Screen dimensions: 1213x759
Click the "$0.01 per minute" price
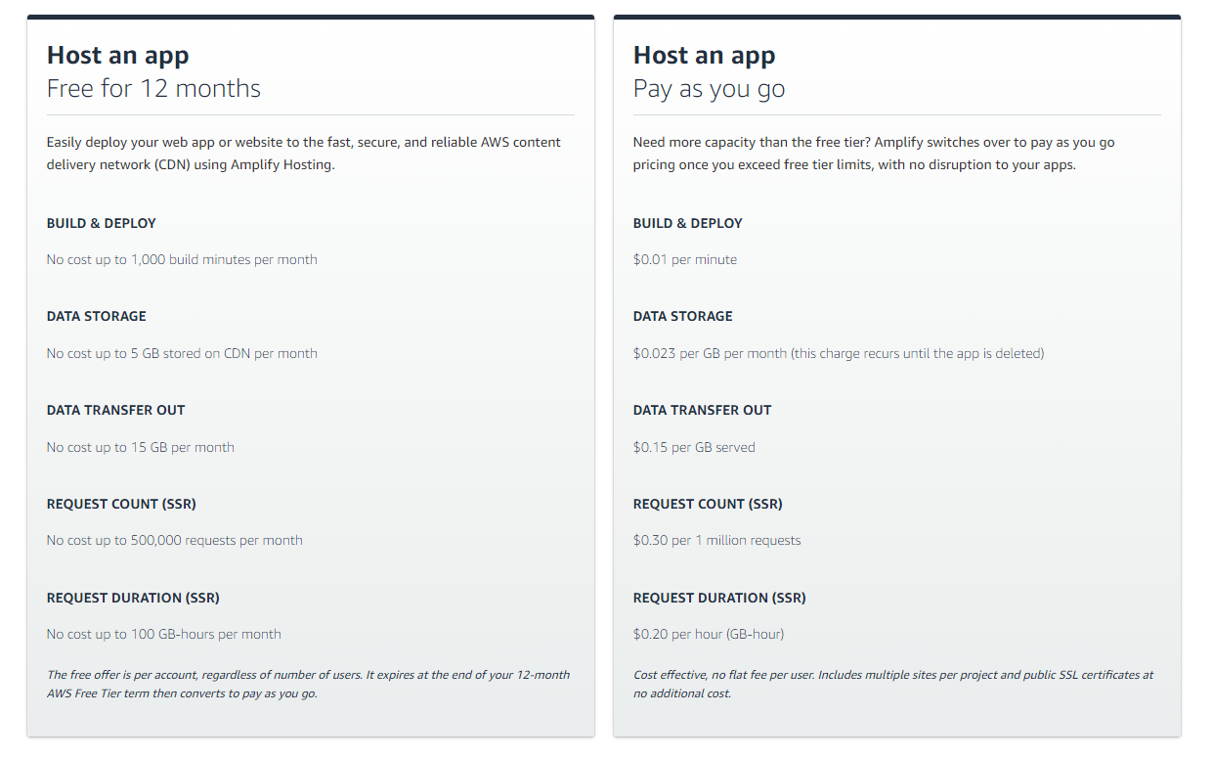click(685, 260)
